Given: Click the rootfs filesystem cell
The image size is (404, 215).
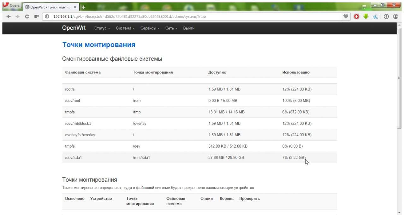Looking at the screenshot, I should pos(70,89).
